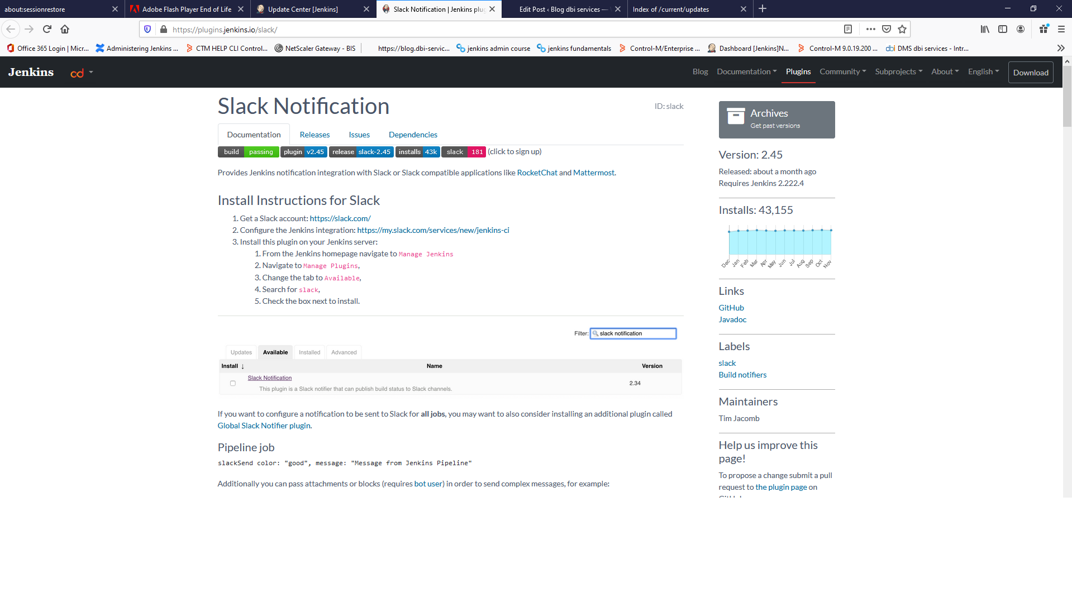
Task: Open the GitHub link
Action: [x=731, y=308]
